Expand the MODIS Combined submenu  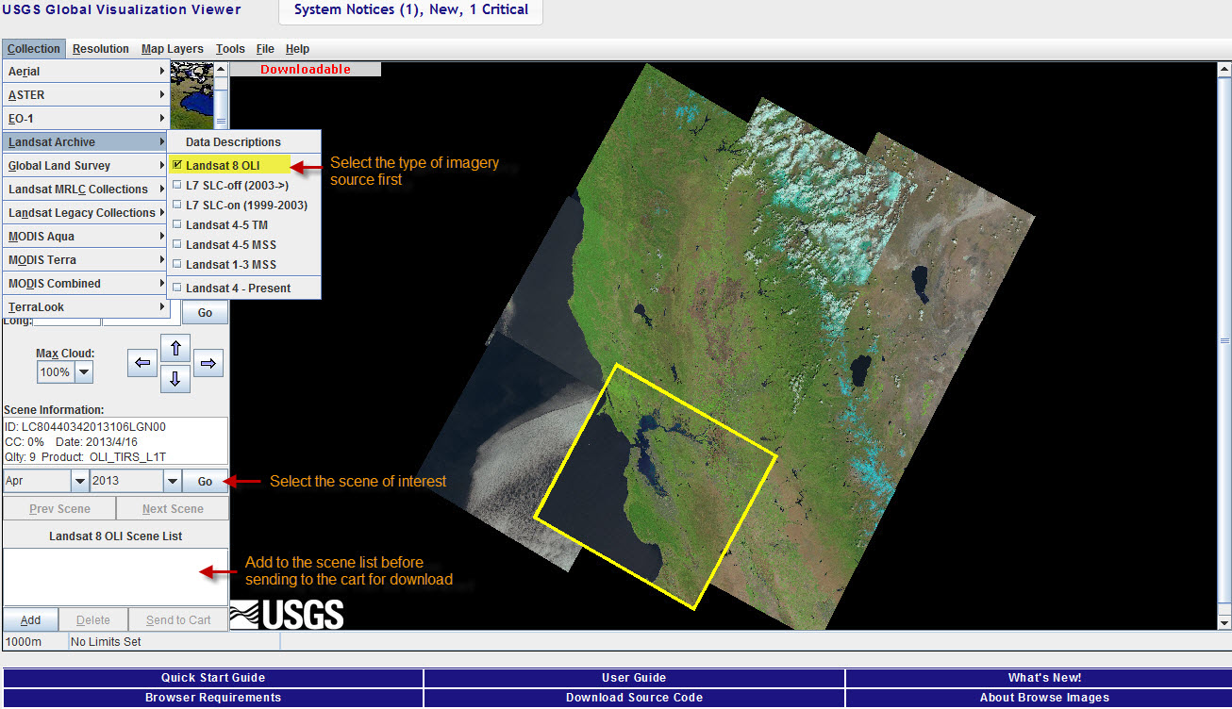pyautogui.click(x=86, y=283)
